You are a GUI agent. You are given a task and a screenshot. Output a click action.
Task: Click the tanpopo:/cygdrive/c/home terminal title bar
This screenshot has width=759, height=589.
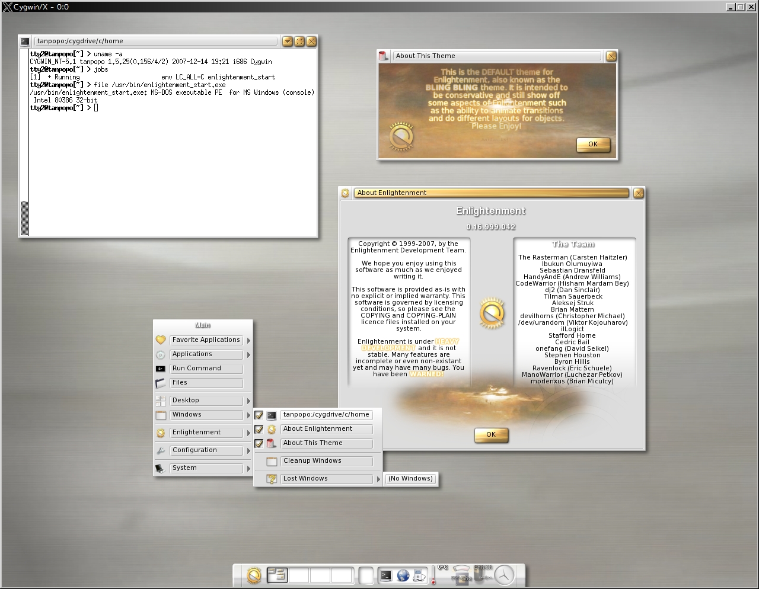tap(155, 41)
